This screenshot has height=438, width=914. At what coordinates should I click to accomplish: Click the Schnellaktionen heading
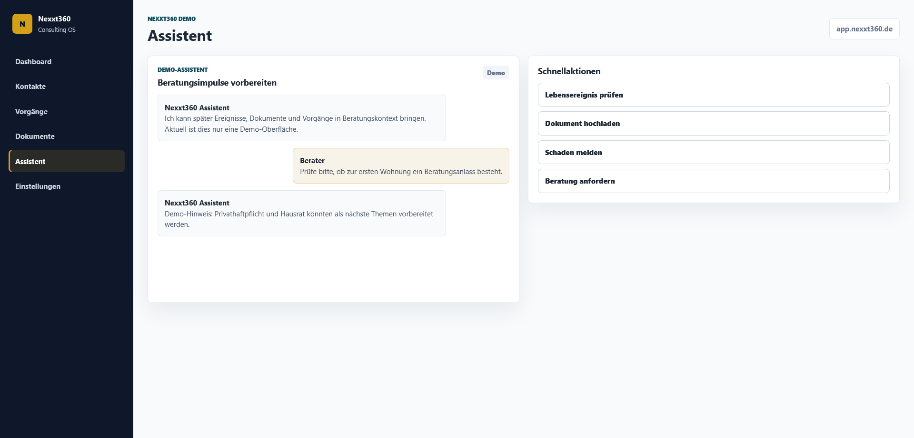[x=569, y=71]
